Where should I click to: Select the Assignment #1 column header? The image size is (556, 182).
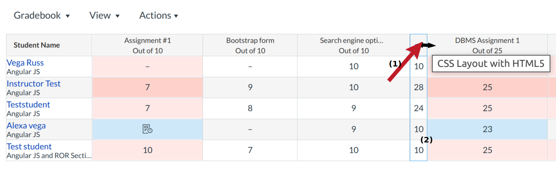[x=147, y=45]
